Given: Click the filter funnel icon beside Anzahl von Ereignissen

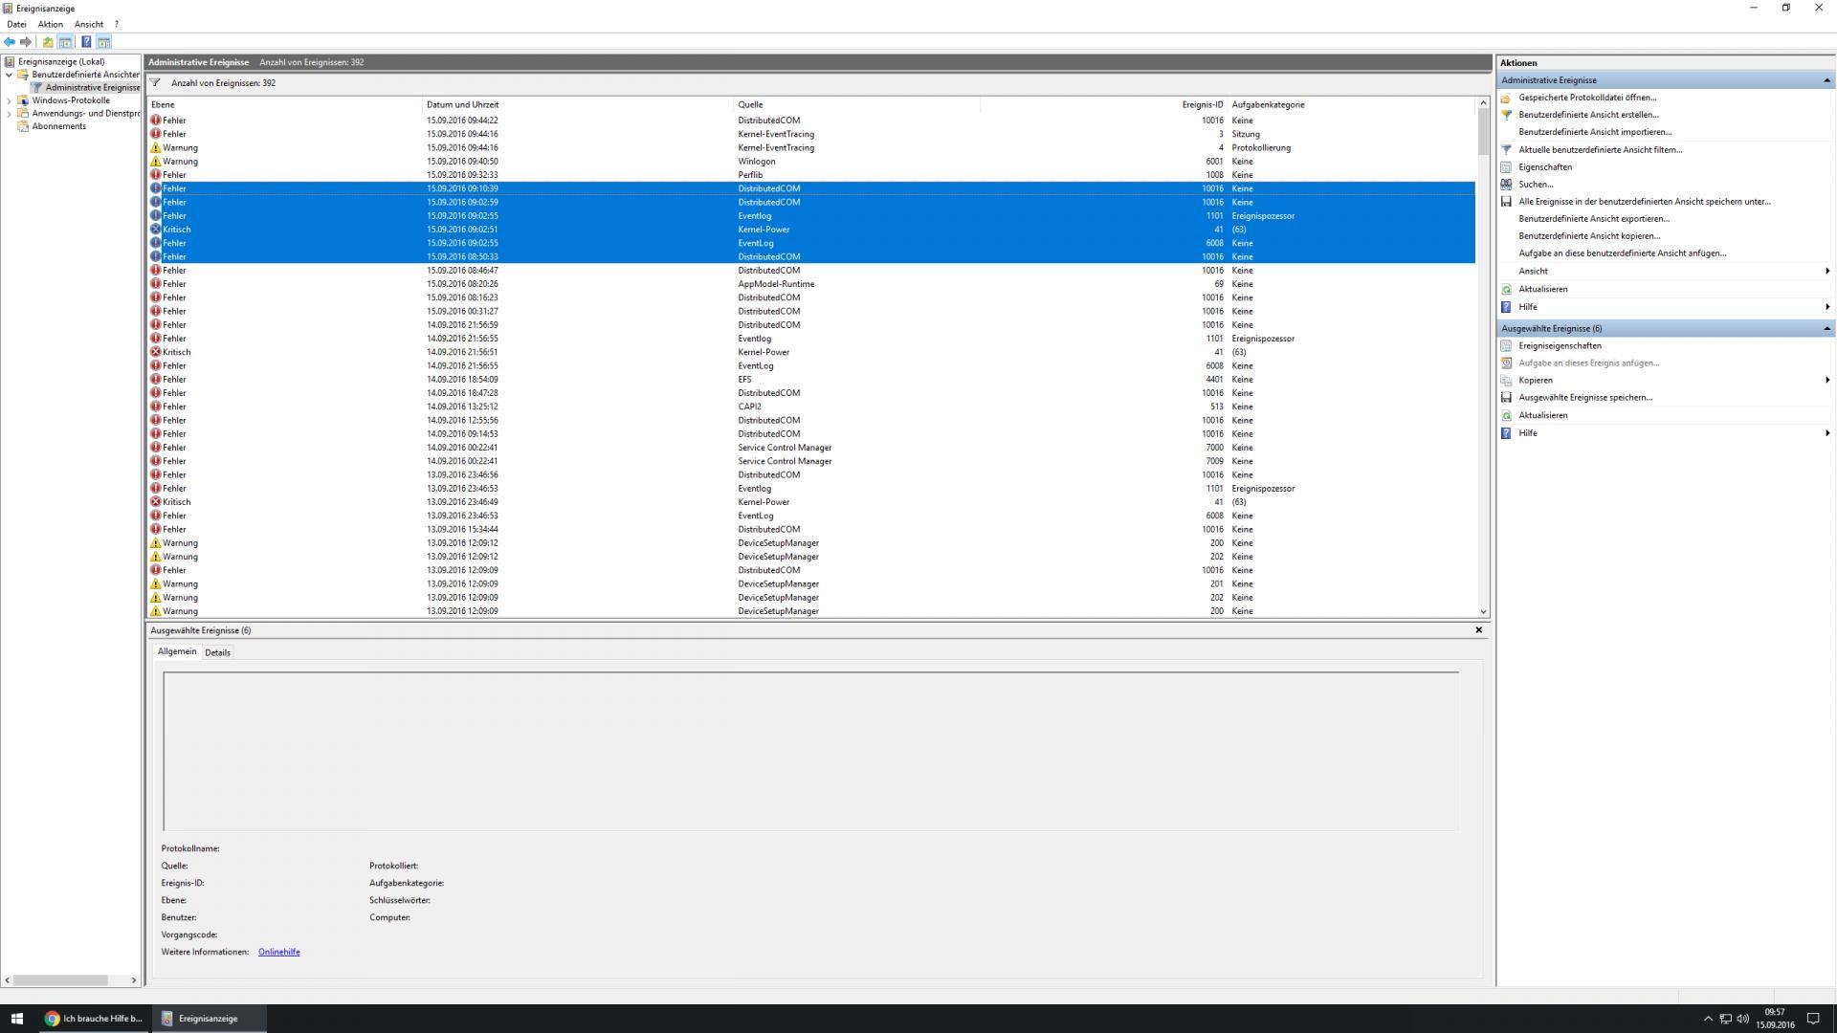Looking at the screenshot, I should coord(155,83).
